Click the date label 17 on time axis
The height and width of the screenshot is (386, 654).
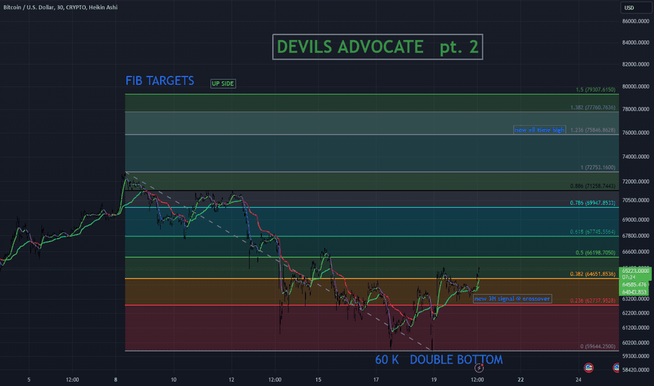pyautogui.click(x=376, y=380)
